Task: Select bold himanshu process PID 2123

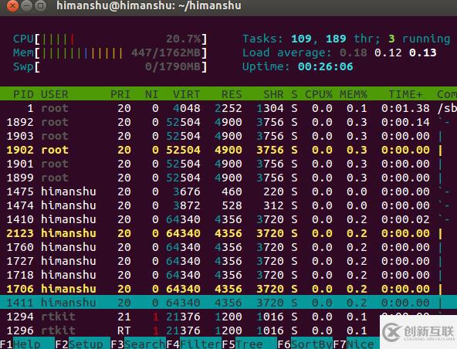Action: coord(228,233)
